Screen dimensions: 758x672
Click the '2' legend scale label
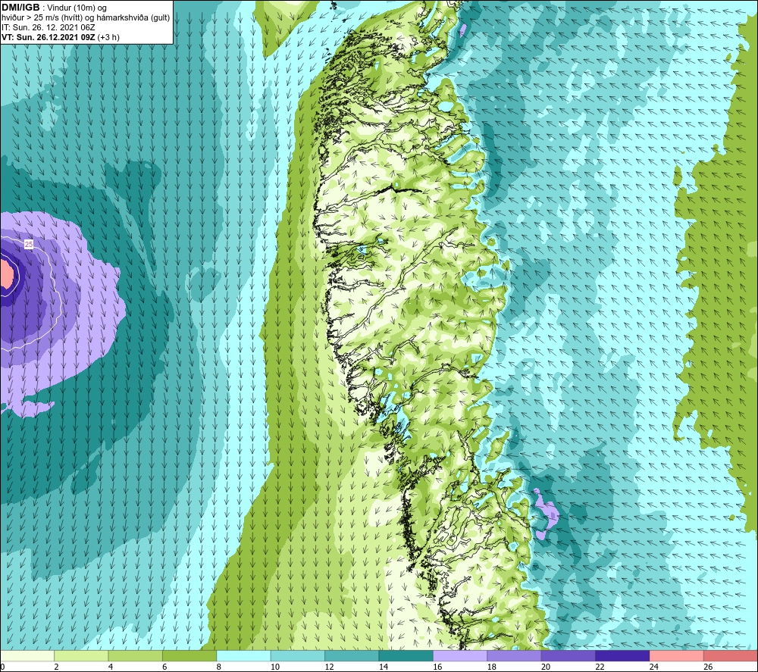[x=57, y=667]
